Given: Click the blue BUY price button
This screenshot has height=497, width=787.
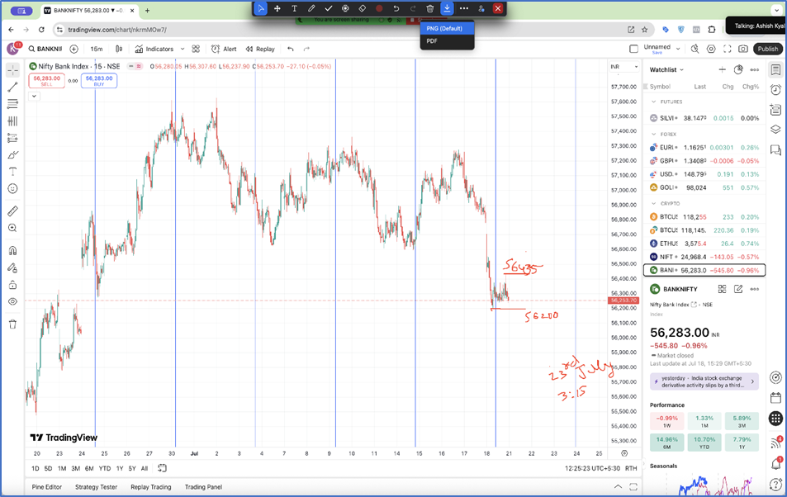Looking at the screenshot, I should (x=99, y=80).
